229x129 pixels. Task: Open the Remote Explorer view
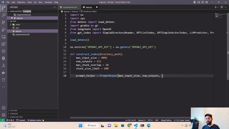click(4, 37)
